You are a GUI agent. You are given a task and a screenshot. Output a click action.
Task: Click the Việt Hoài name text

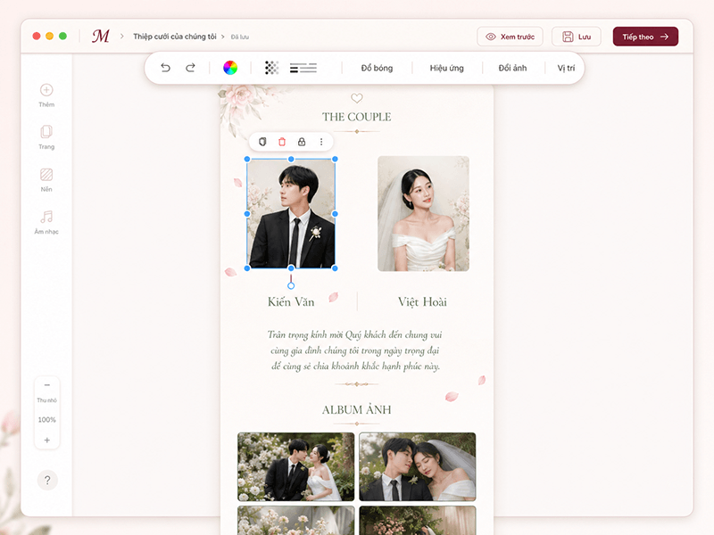click(x=422, y=301)
